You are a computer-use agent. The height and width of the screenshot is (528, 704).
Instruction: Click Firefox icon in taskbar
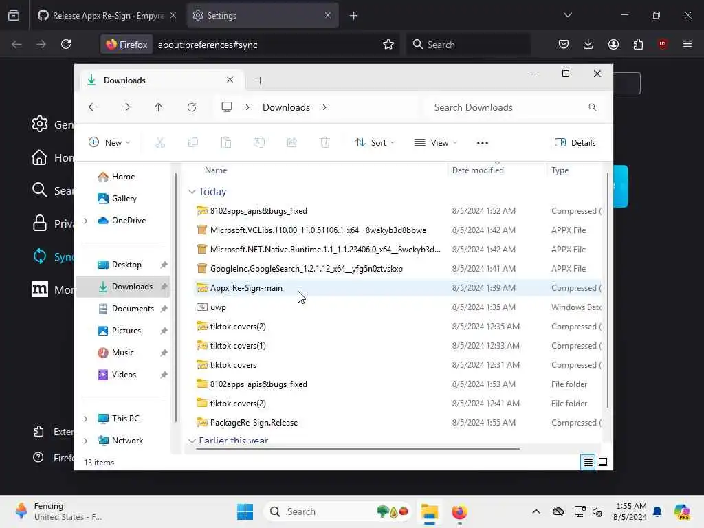(459, 511)
